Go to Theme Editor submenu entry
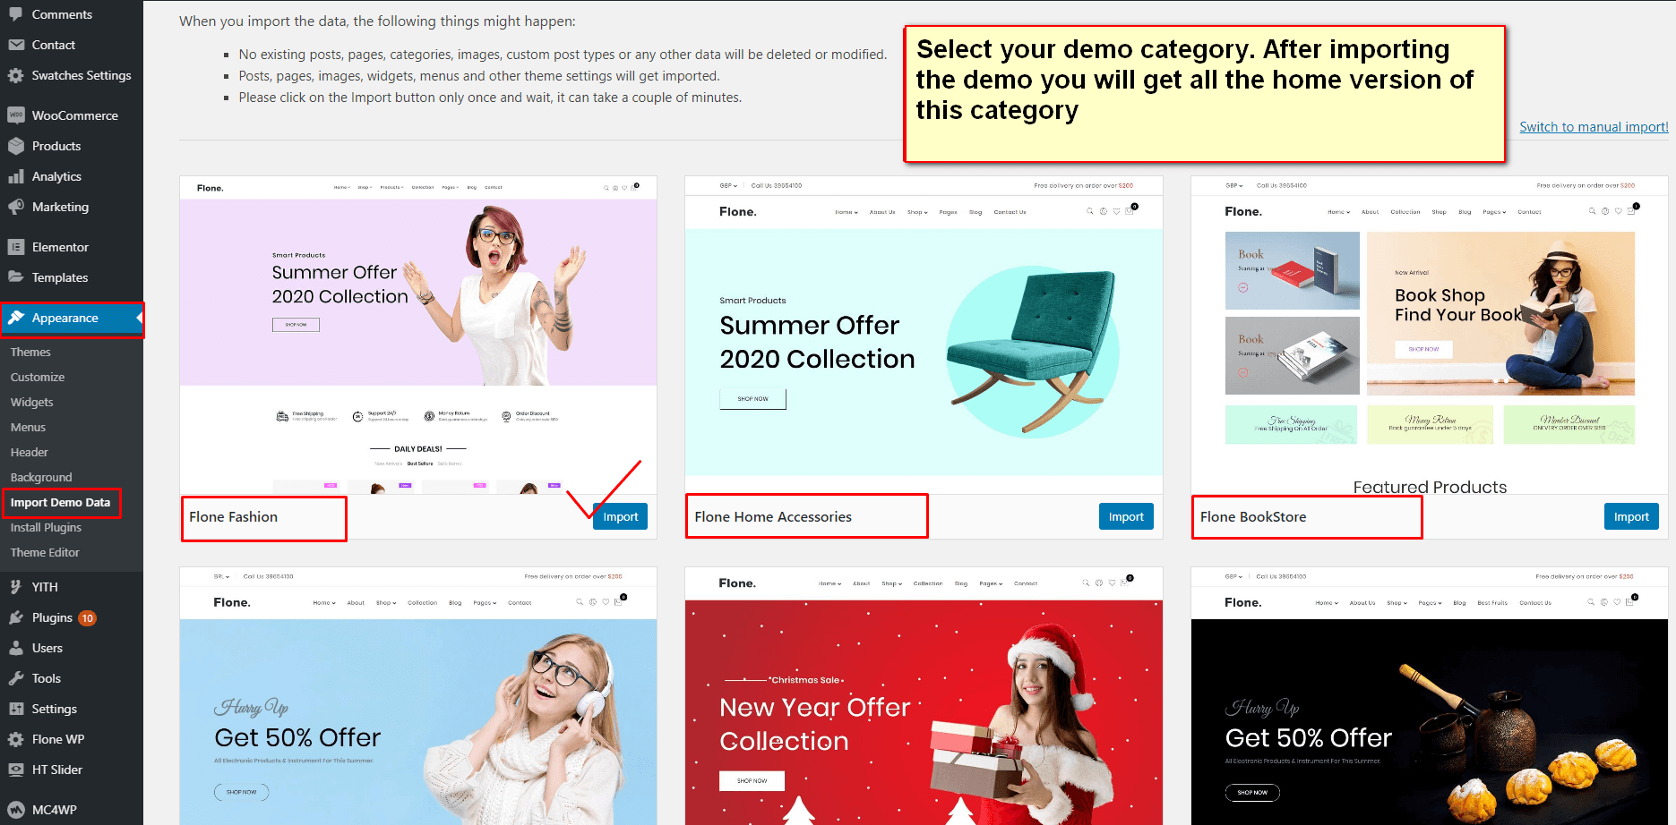 click(x=45, y=553)
